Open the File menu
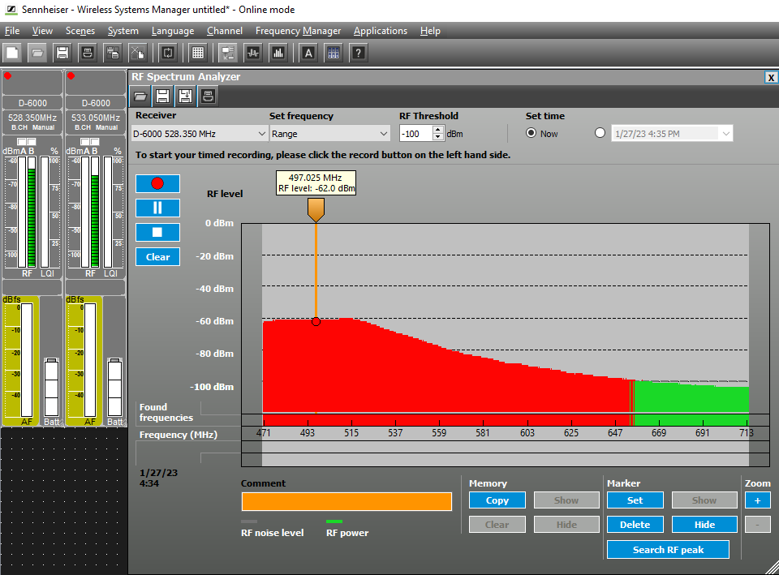 point(12,31)
